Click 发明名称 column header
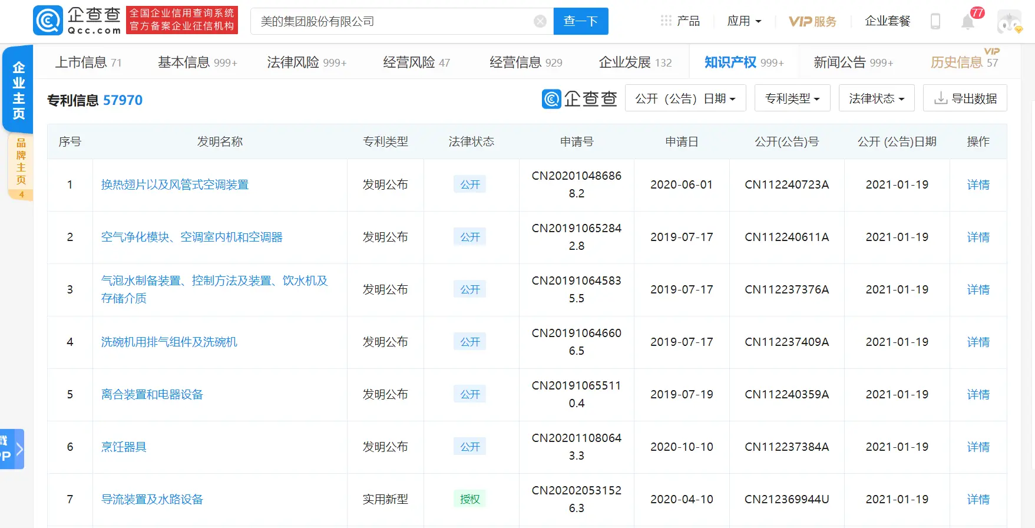Image resolution: width=1035 pixels, height=528 pixels. [220, 141]
